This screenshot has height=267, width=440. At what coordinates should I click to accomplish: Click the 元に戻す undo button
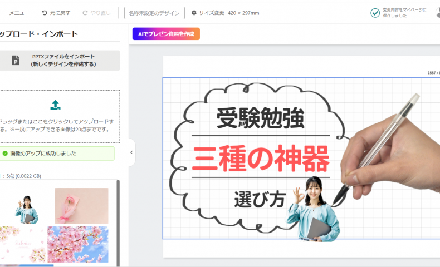pos(56,13)
